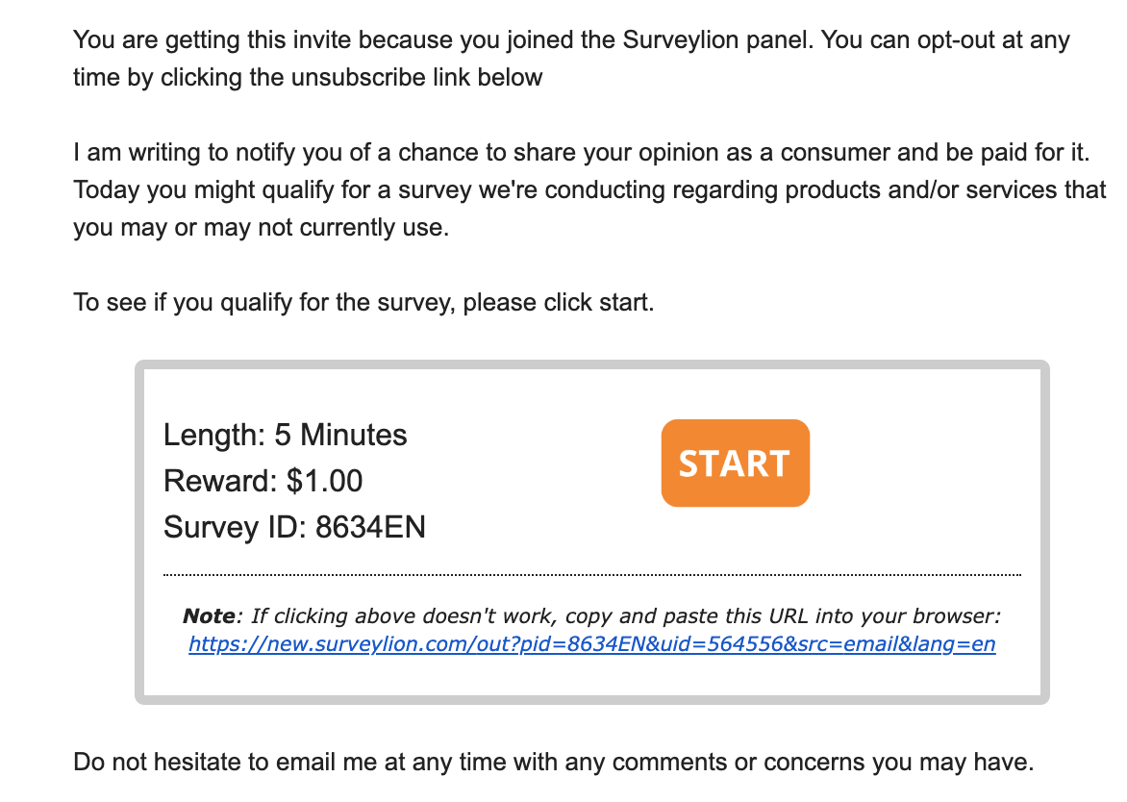Click the dotted separator line in the box
This screenshot has width=1127, height=802.
point(591,575)
